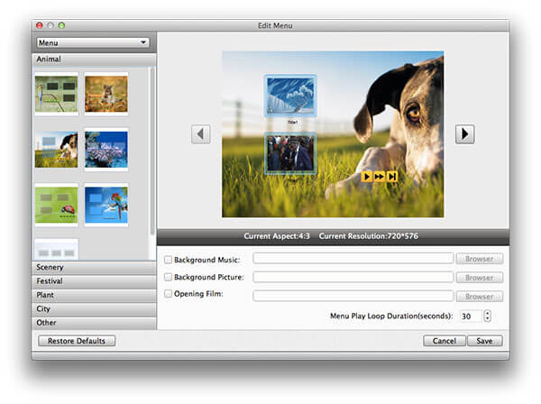Click the yellow fast-forward button in preview
The image size is (541, 404).
click(x=380, y=177)
